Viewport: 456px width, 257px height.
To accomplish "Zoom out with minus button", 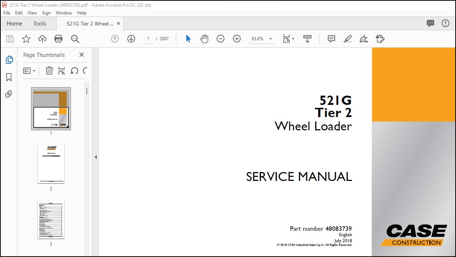I will (221, 39).
